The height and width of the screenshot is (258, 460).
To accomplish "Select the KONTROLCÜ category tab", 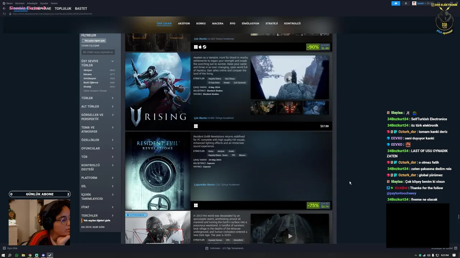I will (292, 23).
